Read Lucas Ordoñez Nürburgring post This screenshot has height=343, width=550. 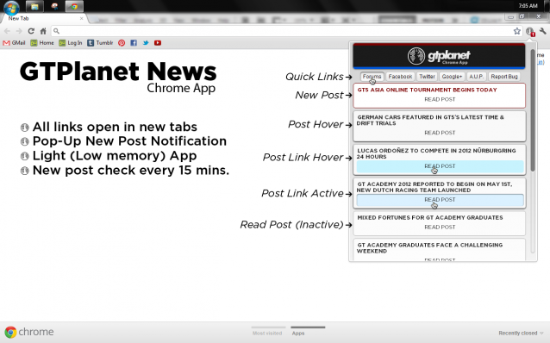(x=440, y=166)
